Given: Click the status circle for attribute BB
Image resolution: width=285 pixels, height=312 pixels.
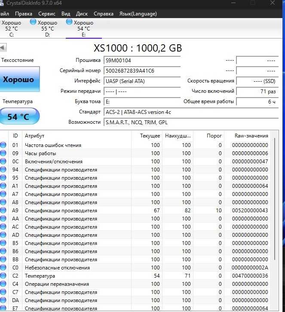Looking at the screenshot, I should click(x=3, y=259).
